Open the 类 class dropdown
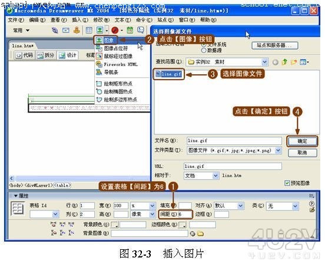Viewport: 325px width, 261px height. coord(295,206)
